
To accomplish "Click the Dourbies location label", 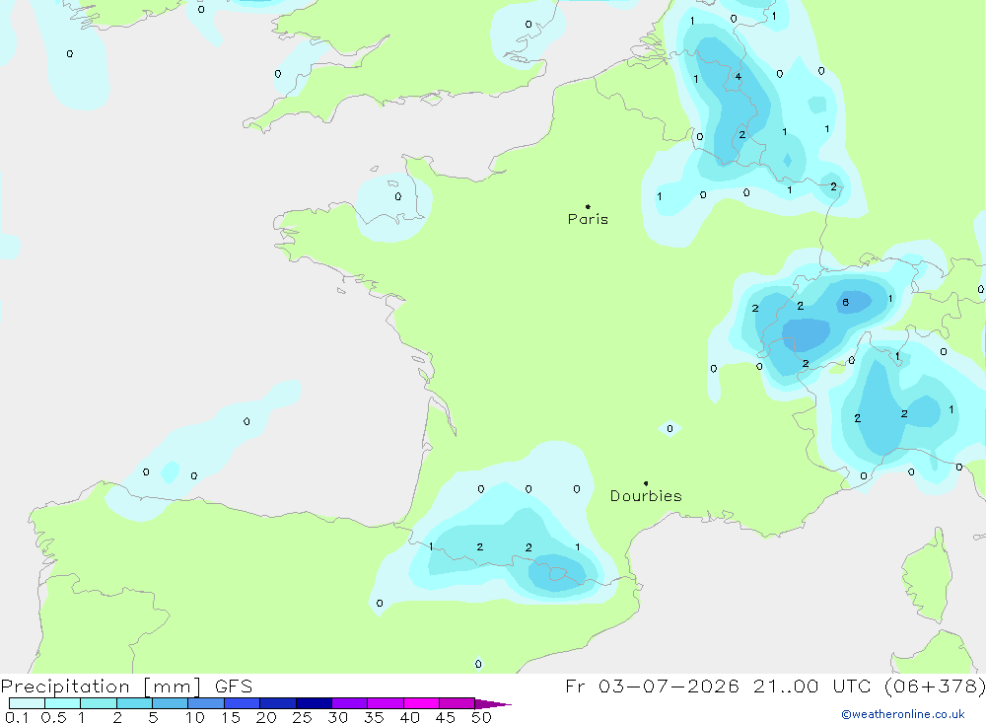I will pos(646,496).
